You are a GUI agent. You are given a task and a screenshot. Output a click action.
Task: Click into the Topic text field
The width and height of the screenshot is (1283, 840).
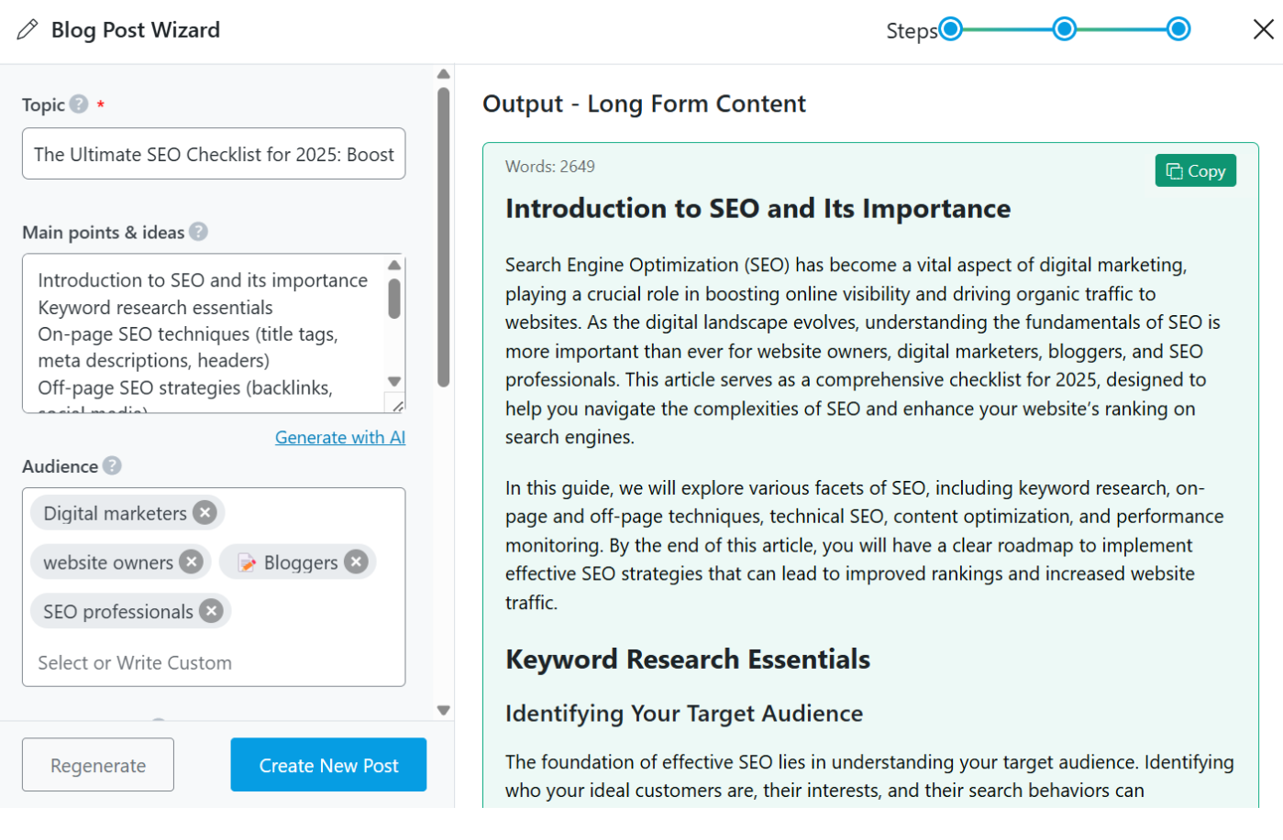pos(214,154)
